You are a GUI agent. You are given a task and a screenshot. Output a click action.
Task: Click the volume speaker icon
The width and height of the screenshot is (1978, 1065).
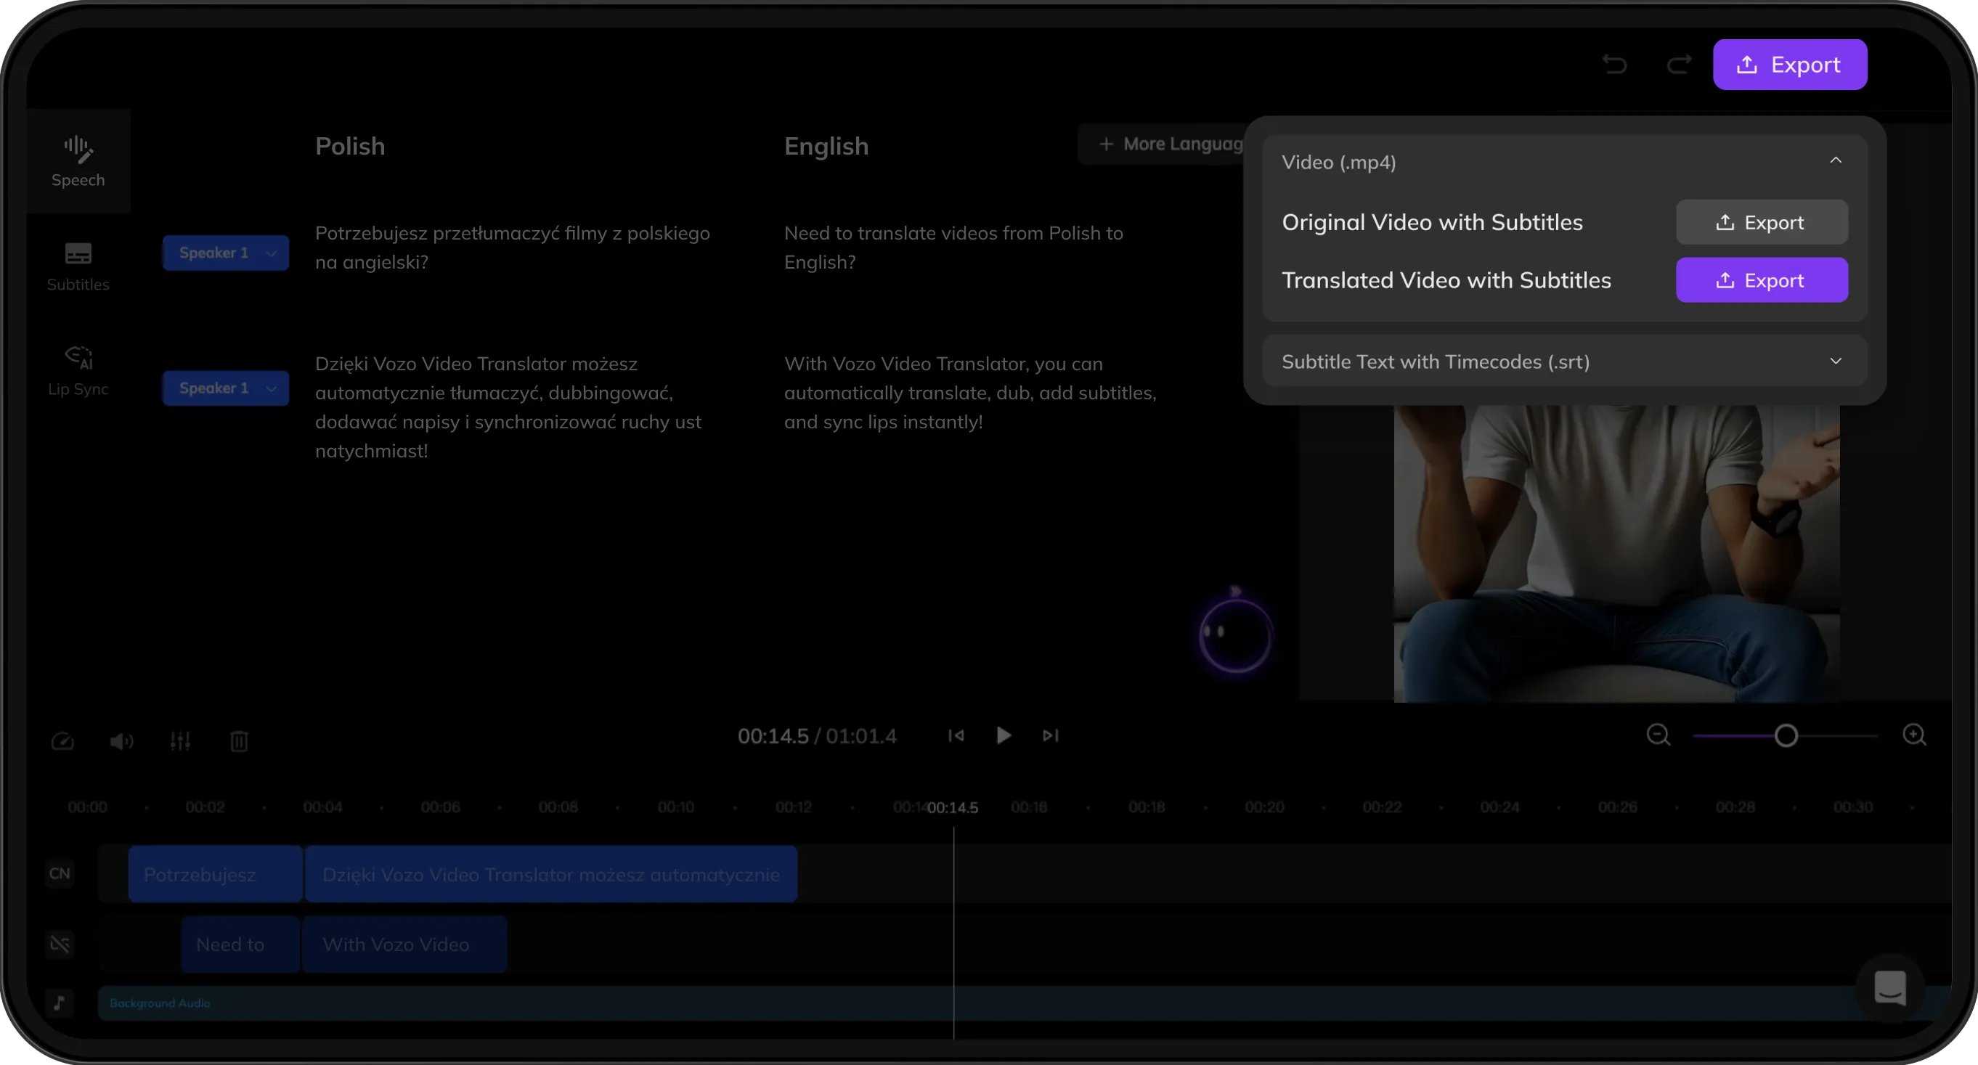pos(121,741)
